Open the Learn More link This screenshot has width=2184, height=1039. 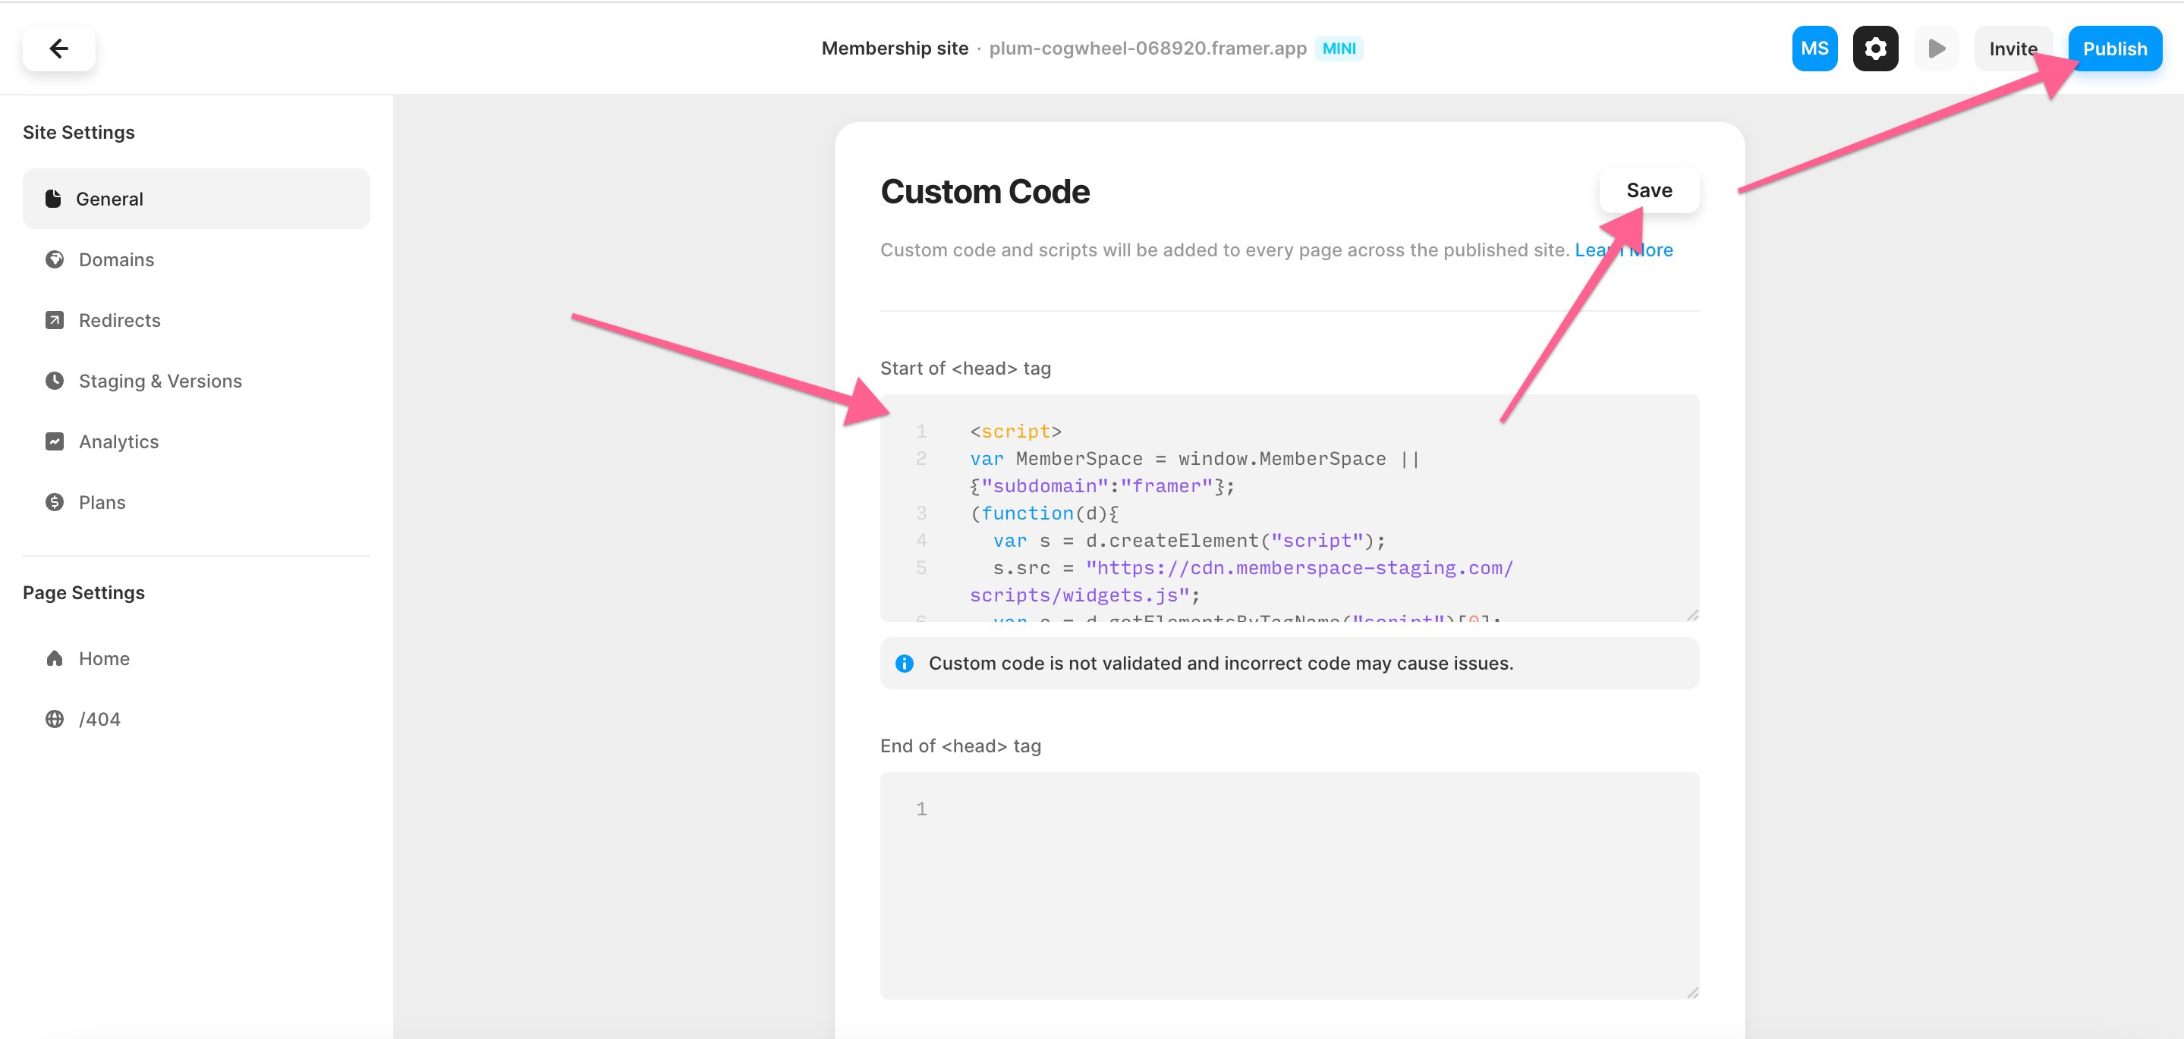pyautogui.click(x=1624, y=250)
